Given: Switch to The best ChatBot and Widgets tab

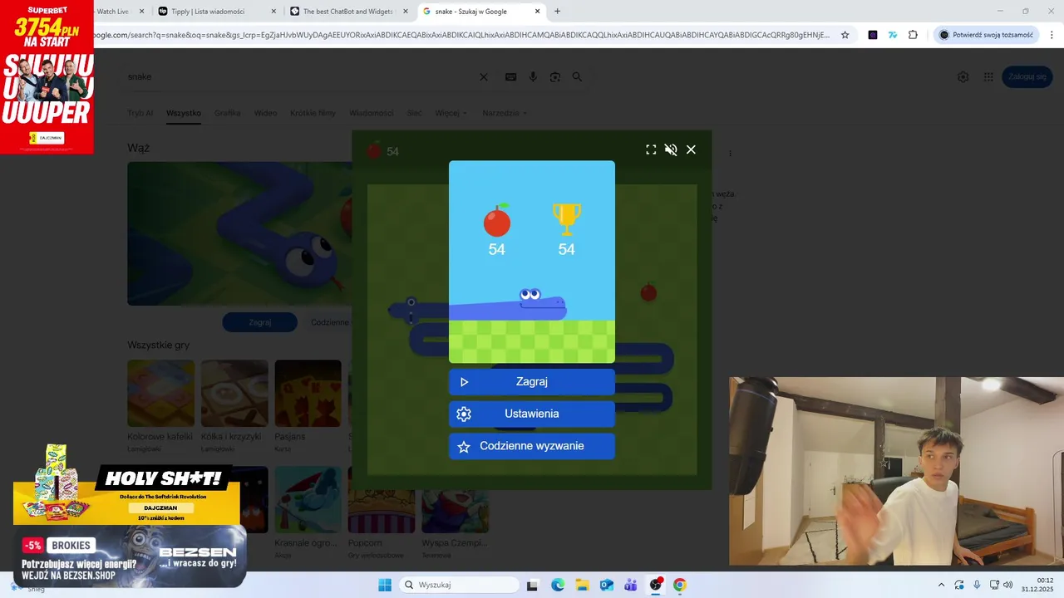Looking at the screenshot, I should coord(349,12).
